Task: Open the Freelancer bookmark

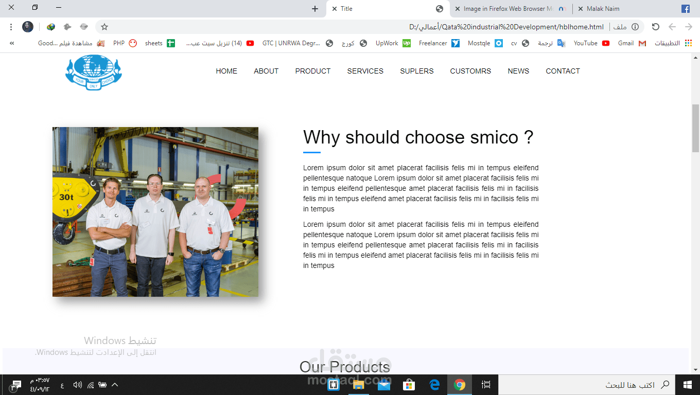Action: click(439, 43)
